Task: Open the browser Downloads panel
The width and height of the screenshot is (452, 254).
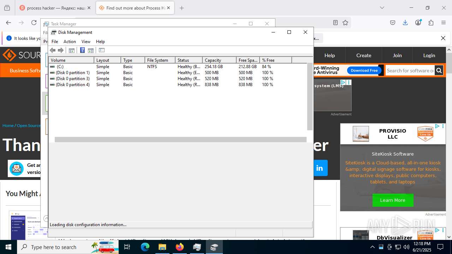Action: click(405, 23)
